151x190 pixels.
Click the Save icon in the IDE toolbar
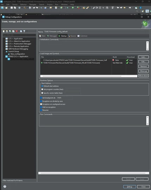(x=12, y=8)
